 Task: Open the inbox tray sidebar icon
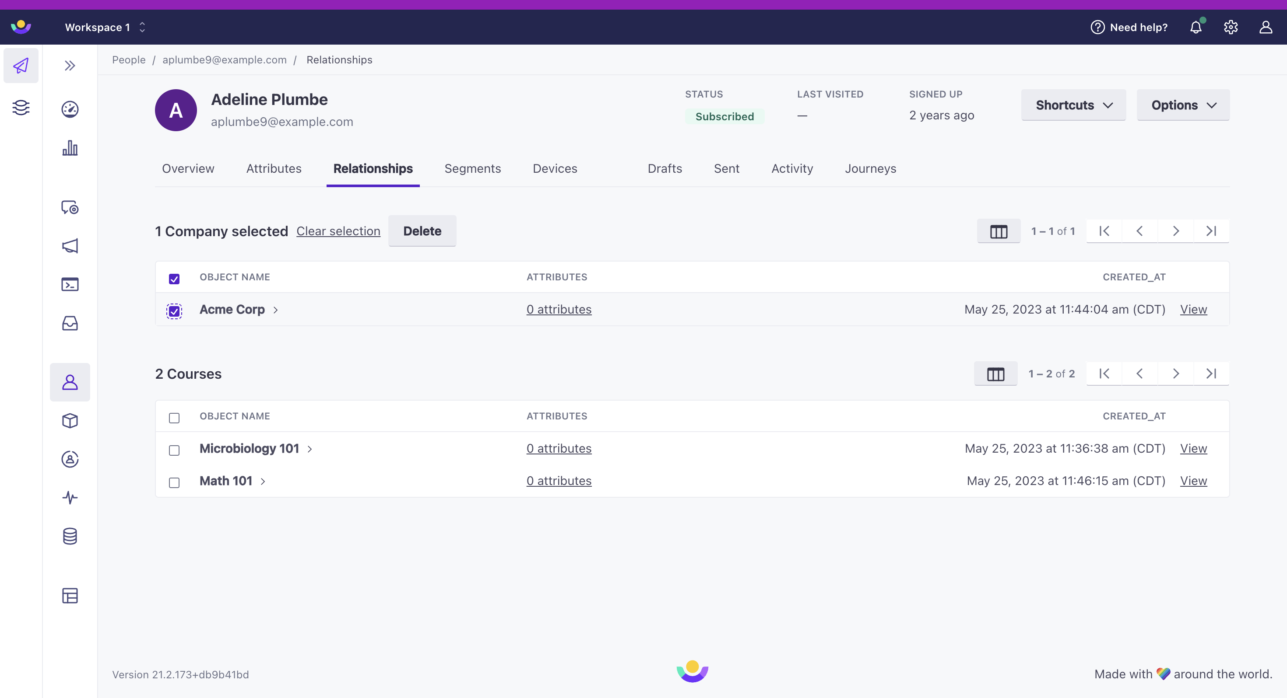[70, 323]
